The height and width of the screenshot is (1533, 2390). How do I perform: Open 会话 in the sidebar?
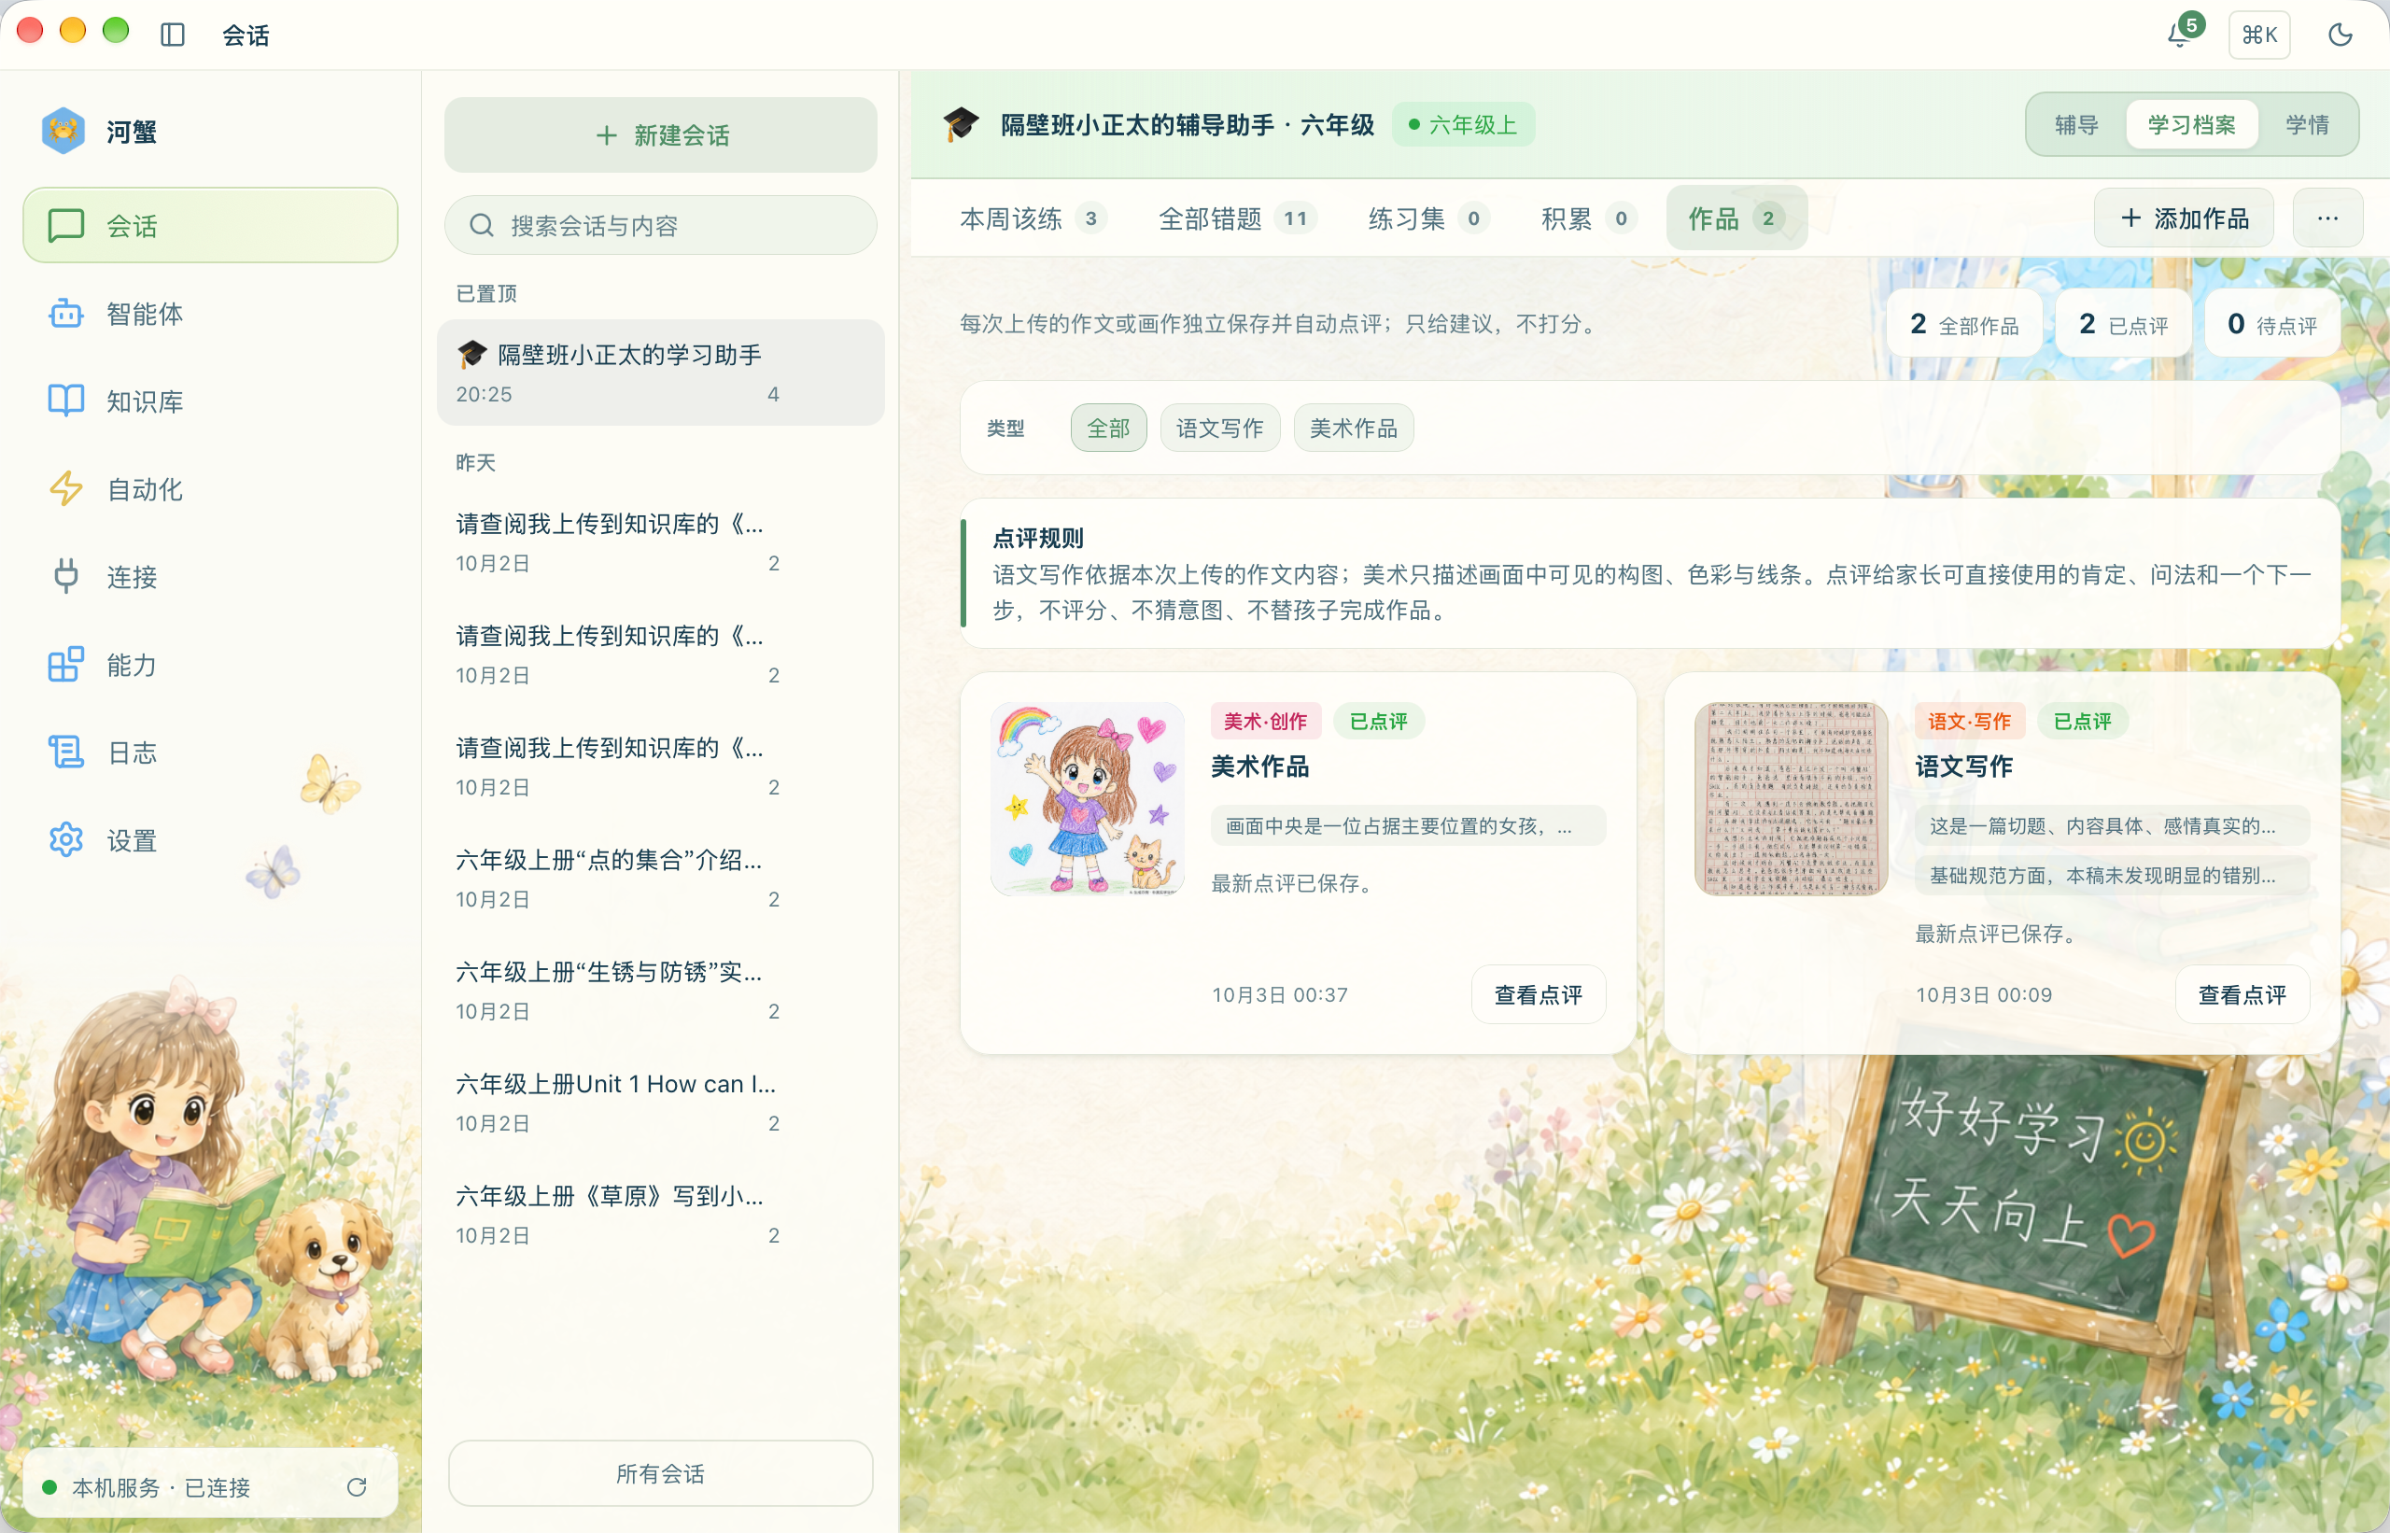[210, 226]
